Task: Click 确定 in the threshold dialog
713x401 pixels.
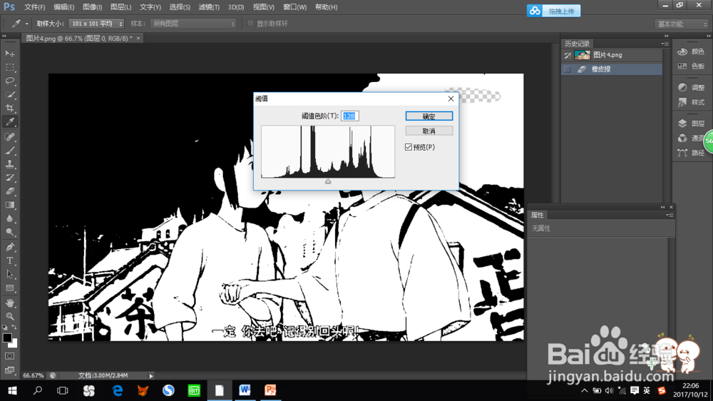Action: (429, 116)
